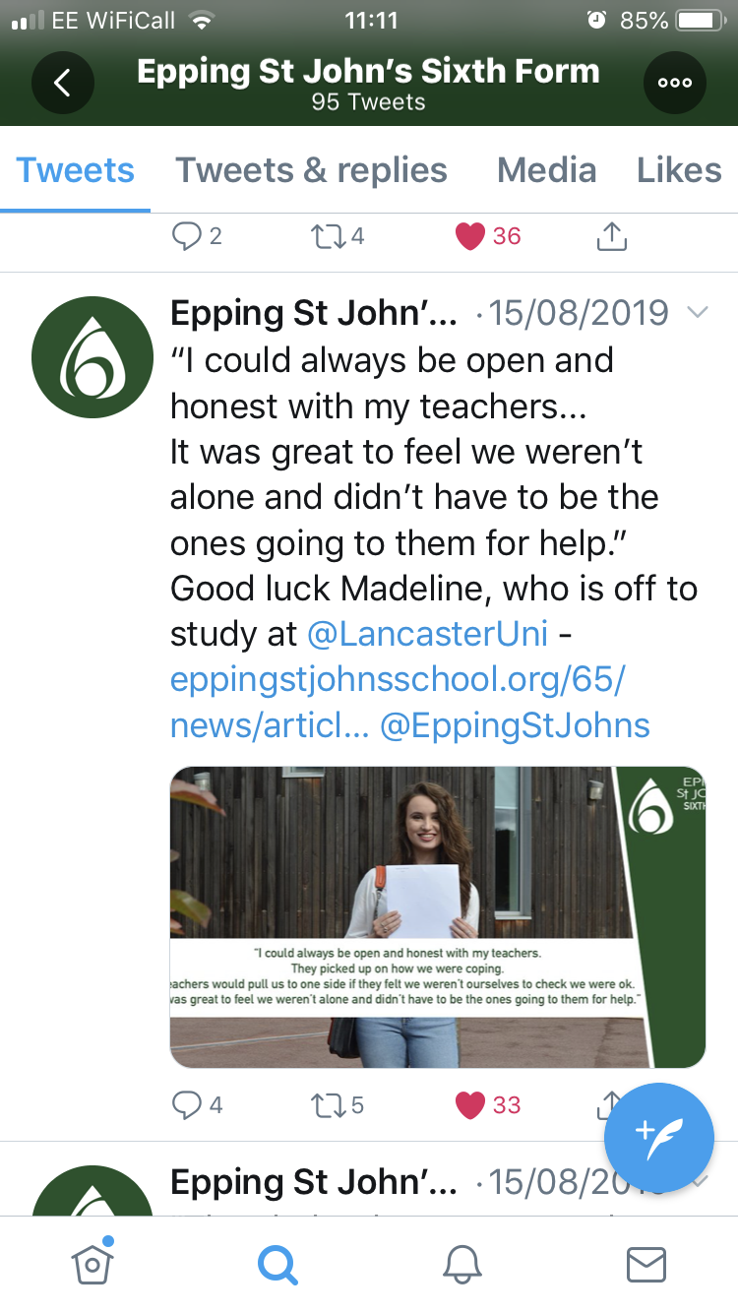Expand the chevron menu on the 15/08/2019 tweet

click(697, 313)
